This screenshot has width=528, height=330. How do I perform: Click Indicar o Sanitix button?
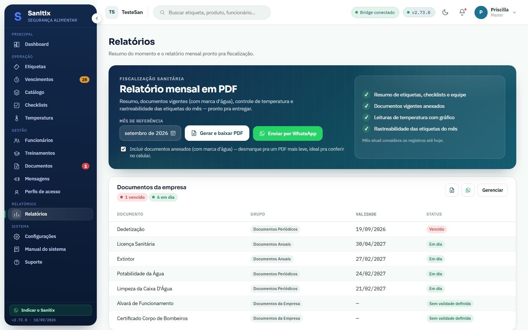pos(51,310)
